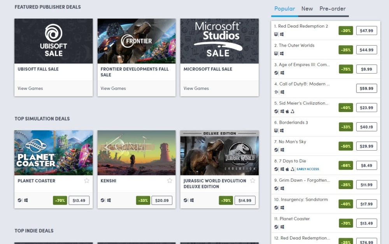Image resolution: width=389 pixels, height=244 pixels.
Task: Switch to the Popular tab
Action: click(285, 9)
